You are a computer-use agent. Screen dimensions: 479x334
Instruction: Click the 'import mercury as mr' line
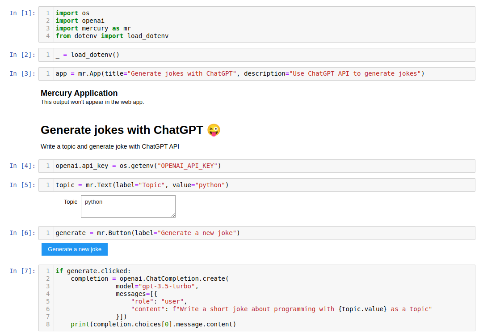tap(93, 29)
